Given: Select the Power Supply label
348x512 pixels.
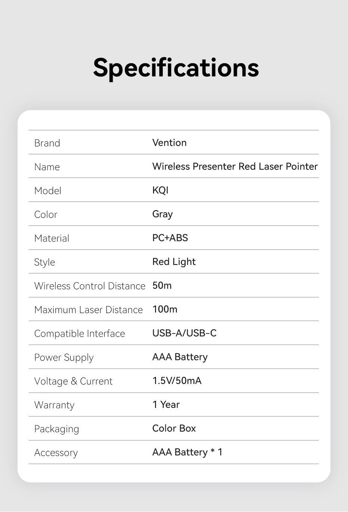Looking at the screenshot, I should tap(64, 358).
